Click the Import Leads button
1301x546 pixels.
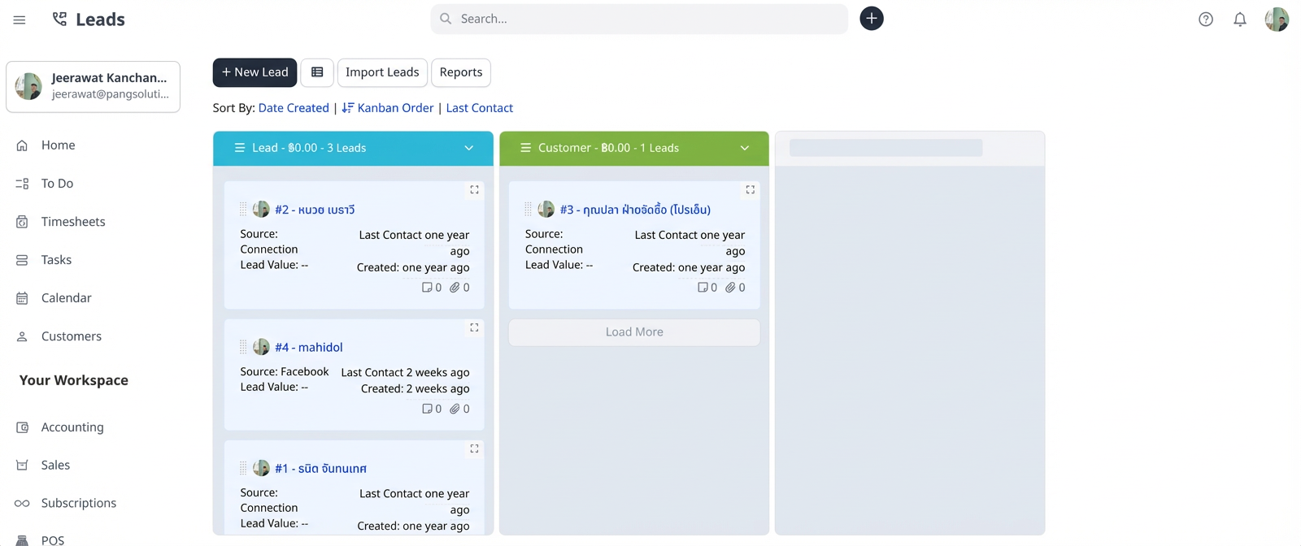click(x=382, y=72)
